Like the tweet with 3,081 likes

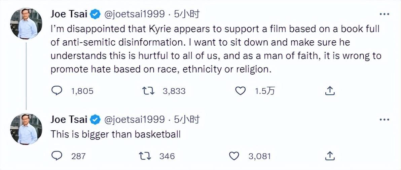pos(234,156)
